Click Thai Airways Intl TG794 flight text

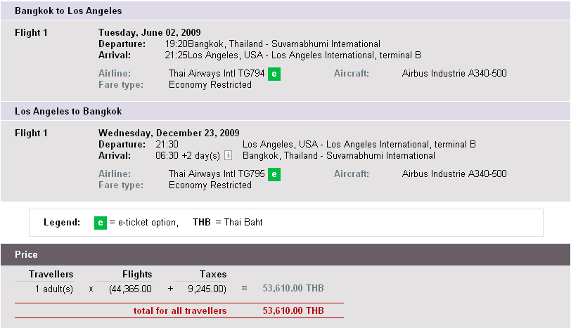point(217,74)
